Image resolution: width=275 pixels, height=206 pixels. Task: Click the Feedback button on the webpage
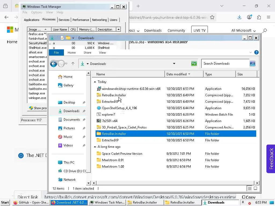[271, 159]
